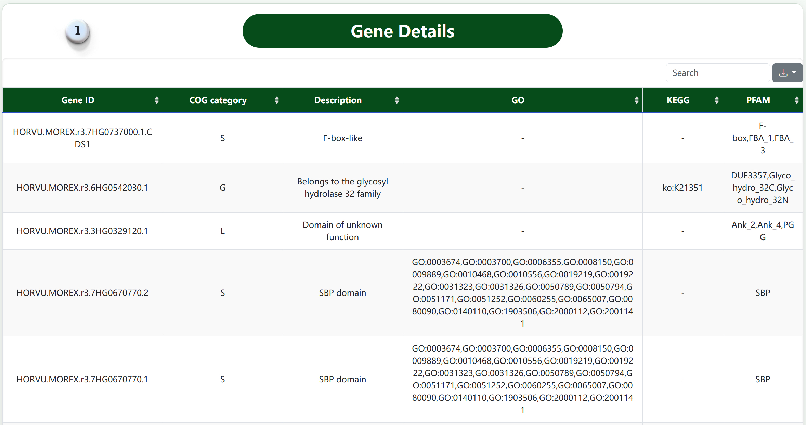Sort by KEGG column arrows
The image size is (806, 425).
point(716,100)
